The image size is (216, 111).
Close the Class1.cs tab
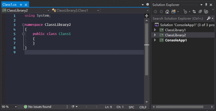pos(26,5)
